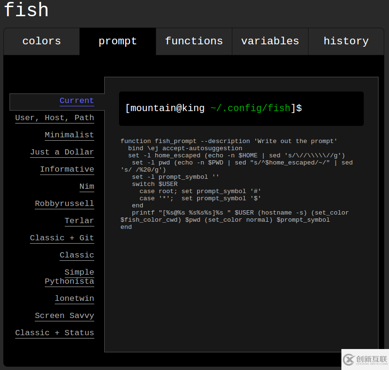The height and width of the screenshot is (370, 389).
Task: Select the Informative prompt style
Action: pos(67,169)
